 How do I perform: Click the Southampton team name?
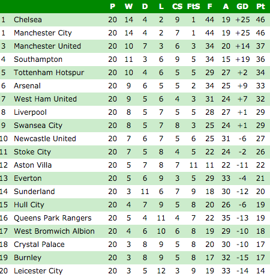point(38,59)
